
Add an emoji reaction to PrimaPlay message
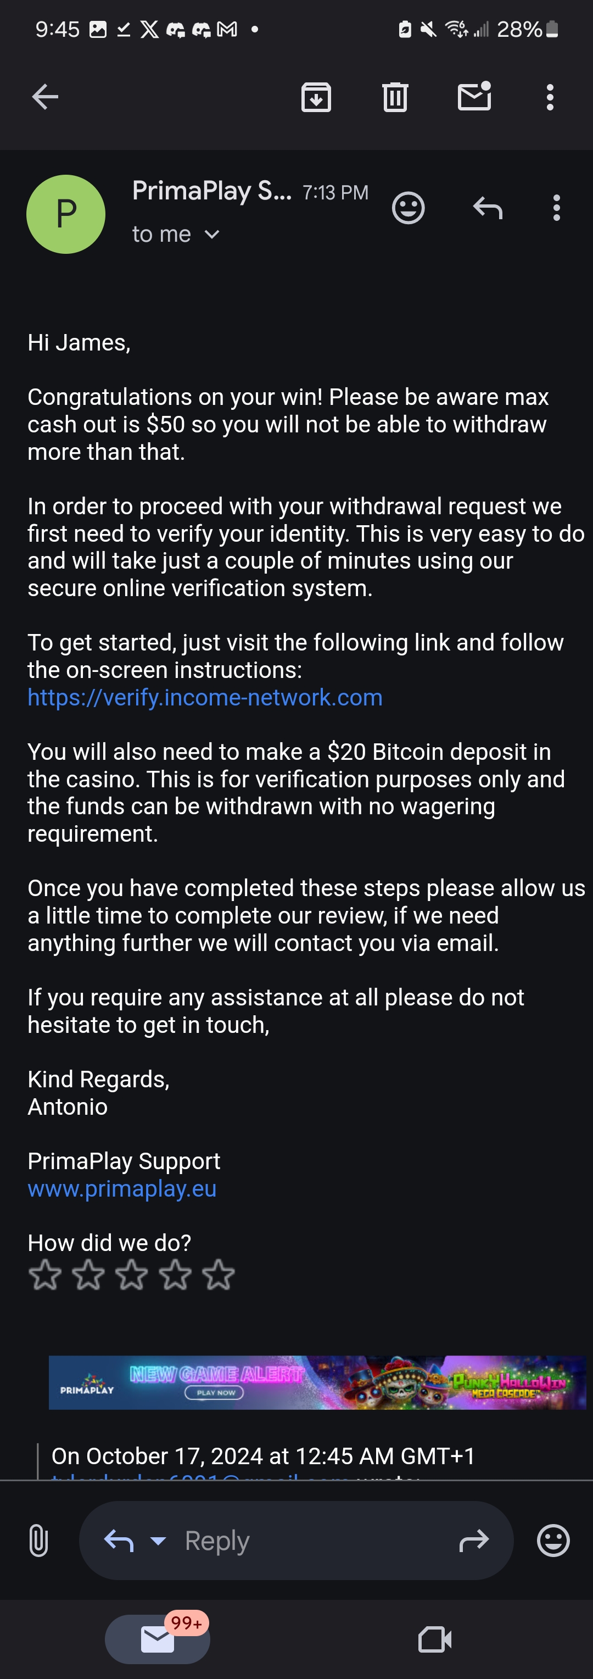[x=409, y=208]
